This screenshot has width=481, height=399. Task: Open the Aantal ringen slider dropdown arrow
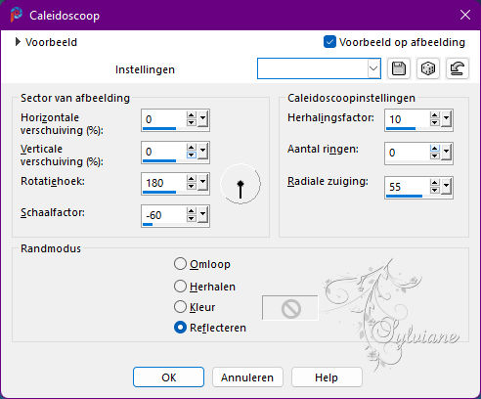446,153
